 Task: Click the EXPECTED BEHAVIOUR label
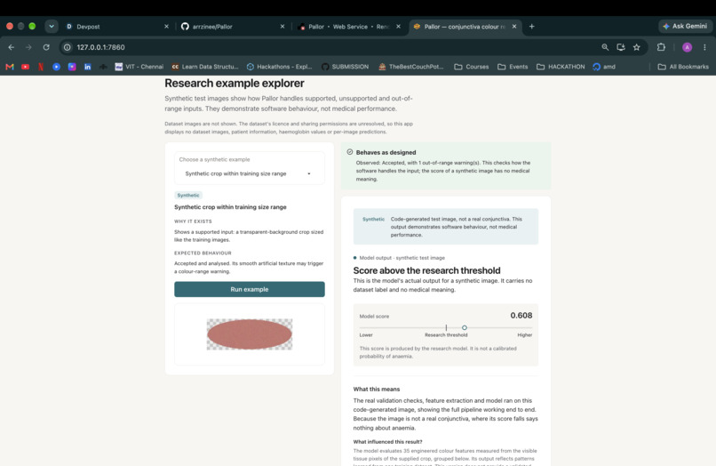click(203, 253)
